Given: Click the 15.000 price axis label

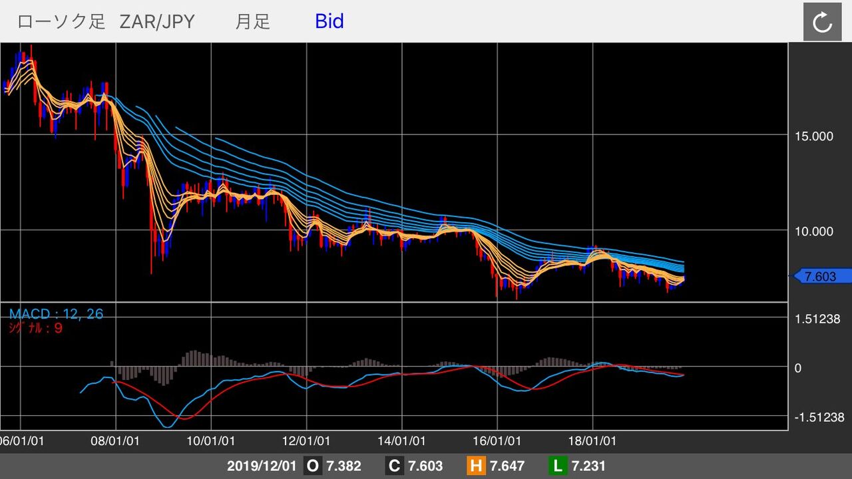Looking at the screenshot, I should (813, 136).
